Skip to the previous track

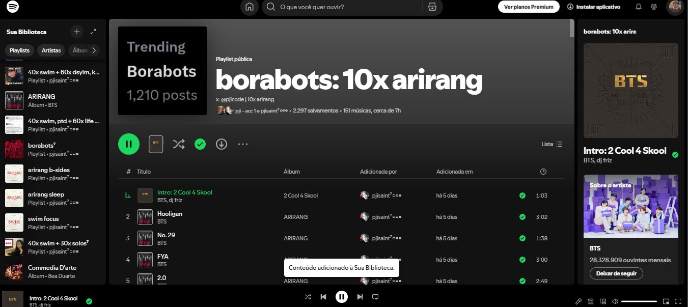pos(323,297)
